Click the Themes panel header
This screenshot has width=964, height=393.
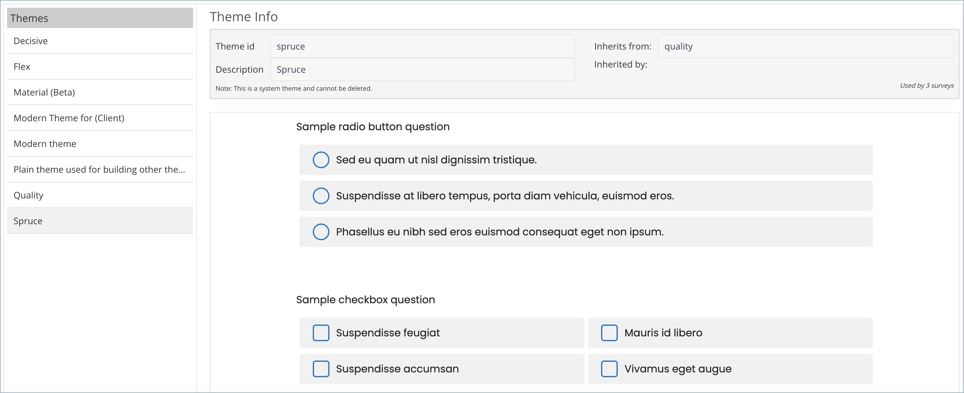pyautogui.click(x=100, y=18)
